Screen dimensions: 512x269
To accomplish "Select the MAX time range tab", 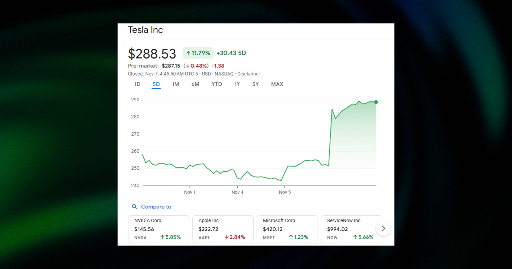I will 277,84.
